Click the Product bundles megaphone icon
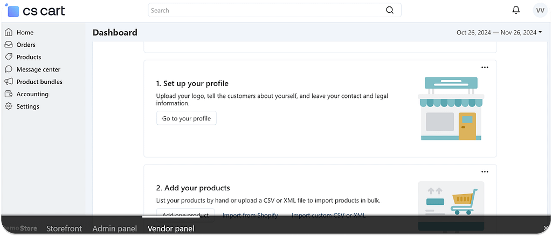Viewport: 552px width, 236px height. [x=9, y=82]
